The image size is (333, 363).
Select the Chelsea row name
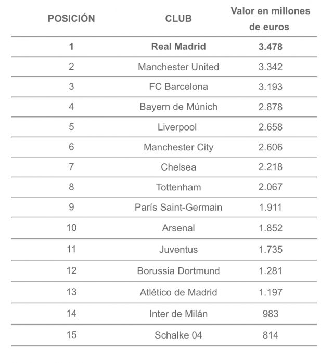[x=178, y=167]
